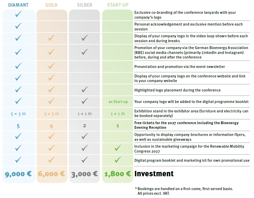Viewport: 254px width, 198px height.
Task: Click the 'as Start-up' label
Action: pyautogui.click(x=118, y=102)
